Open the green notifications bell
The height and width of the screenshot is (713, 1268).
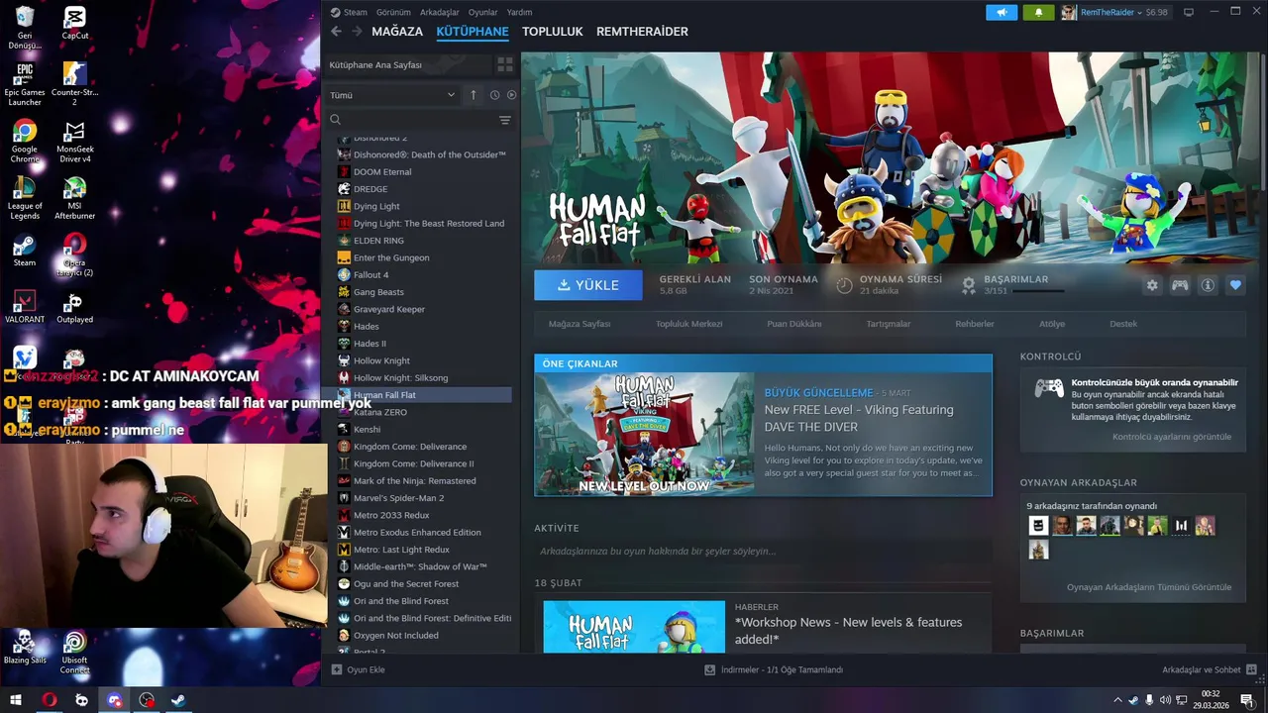click(1038, 12)
